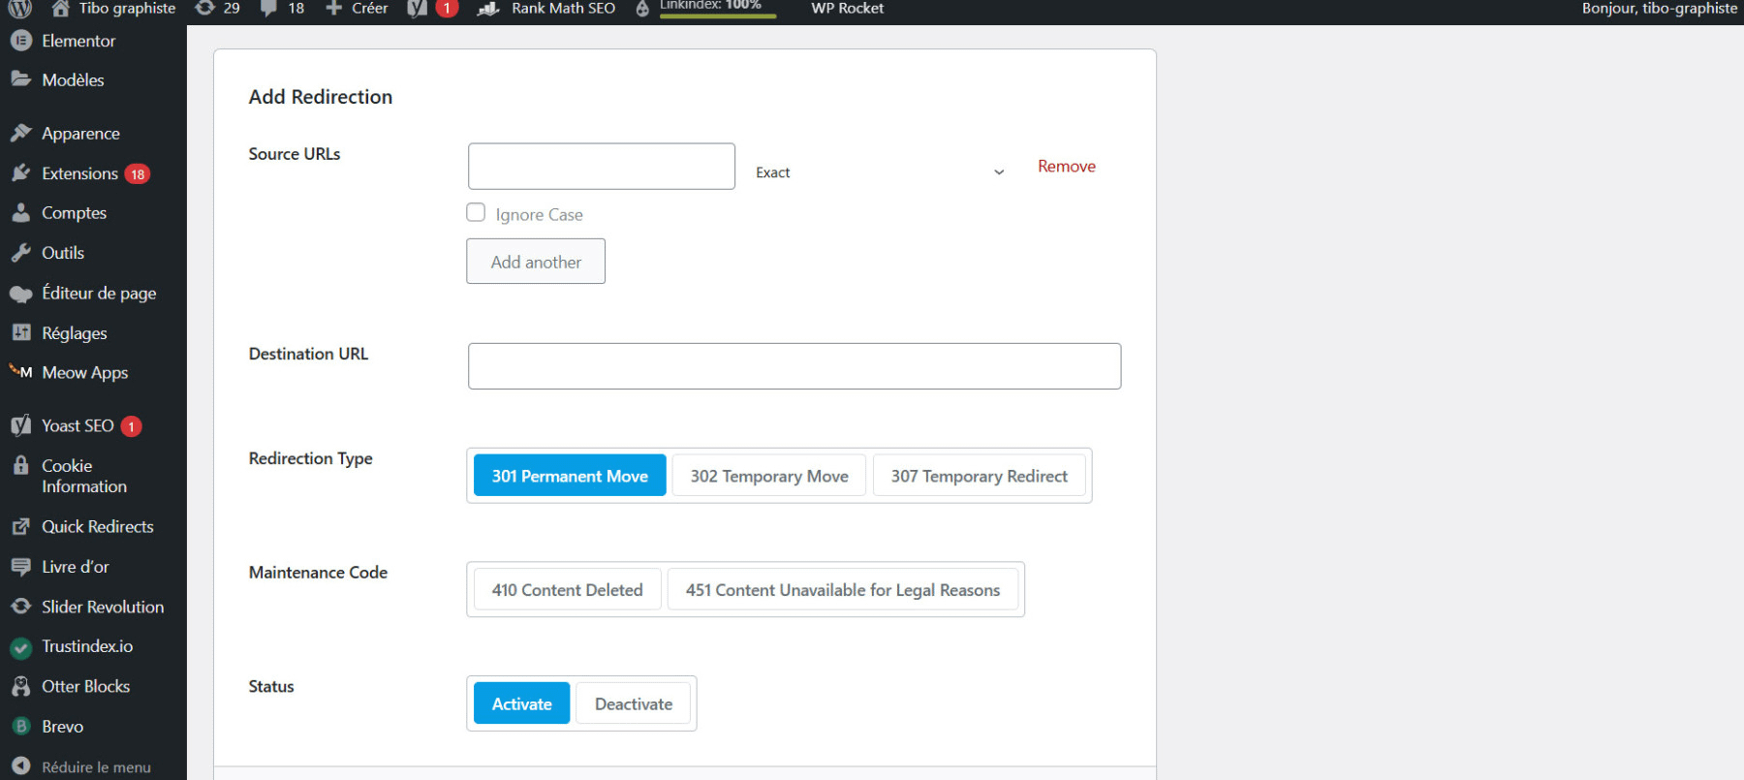Image resolution: width=1744 pixels, height=780 pixels.
Task: Click the plus icon next to Créer
Action: click(333, 8)
